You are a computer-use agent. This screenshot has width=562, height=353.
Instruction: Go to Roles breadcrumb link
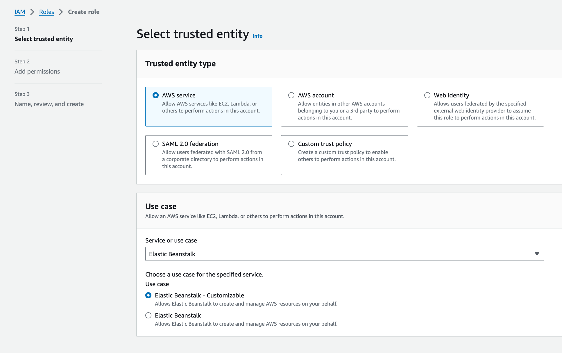46,12
